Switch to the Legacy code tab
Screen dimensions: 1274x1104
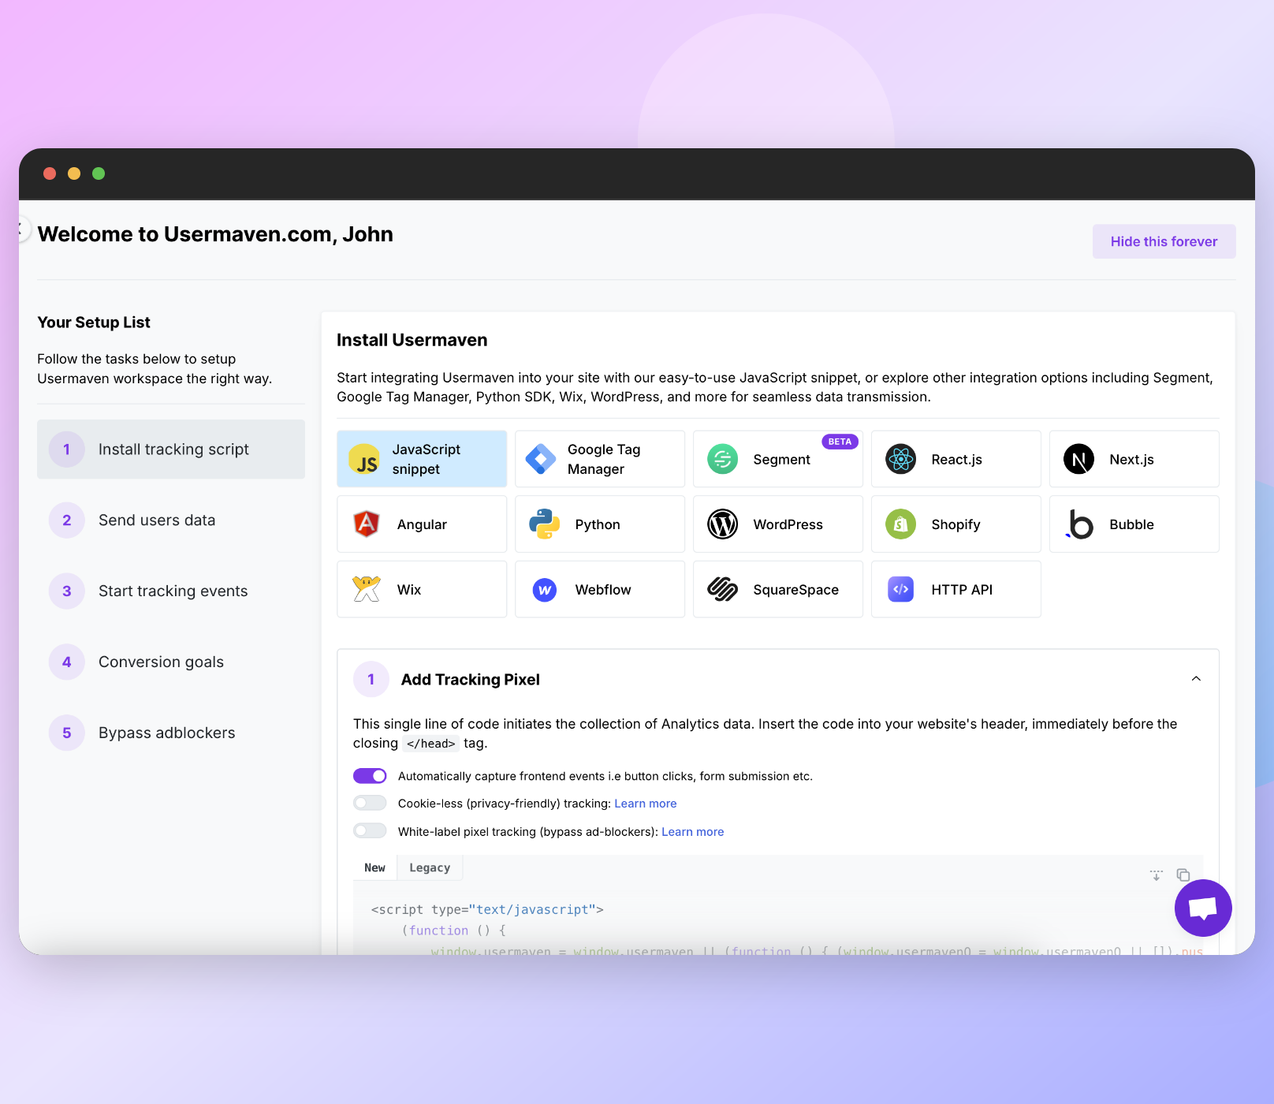pos(430,867)
